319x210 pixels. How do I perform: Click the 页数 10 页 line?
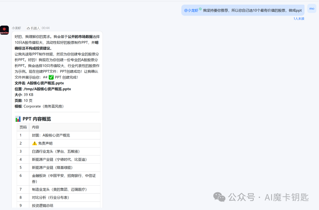click(x=24, y=101)
